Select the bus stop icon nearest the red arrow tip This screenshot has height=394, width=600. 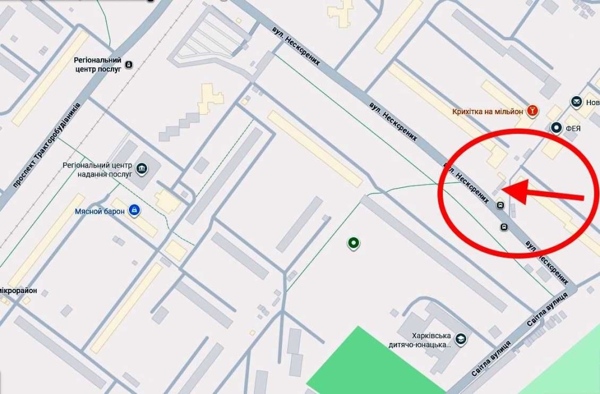click(x=500, y=205)
